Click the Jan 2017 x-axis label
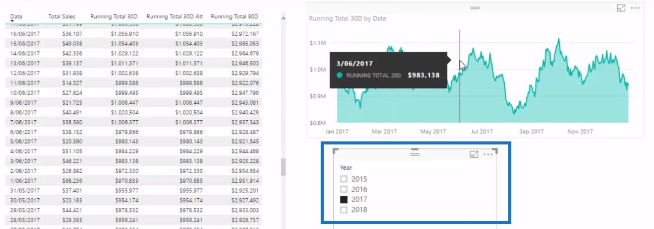Image resolution: width=654 pixels, height=229 pixels. pos(336,132)
